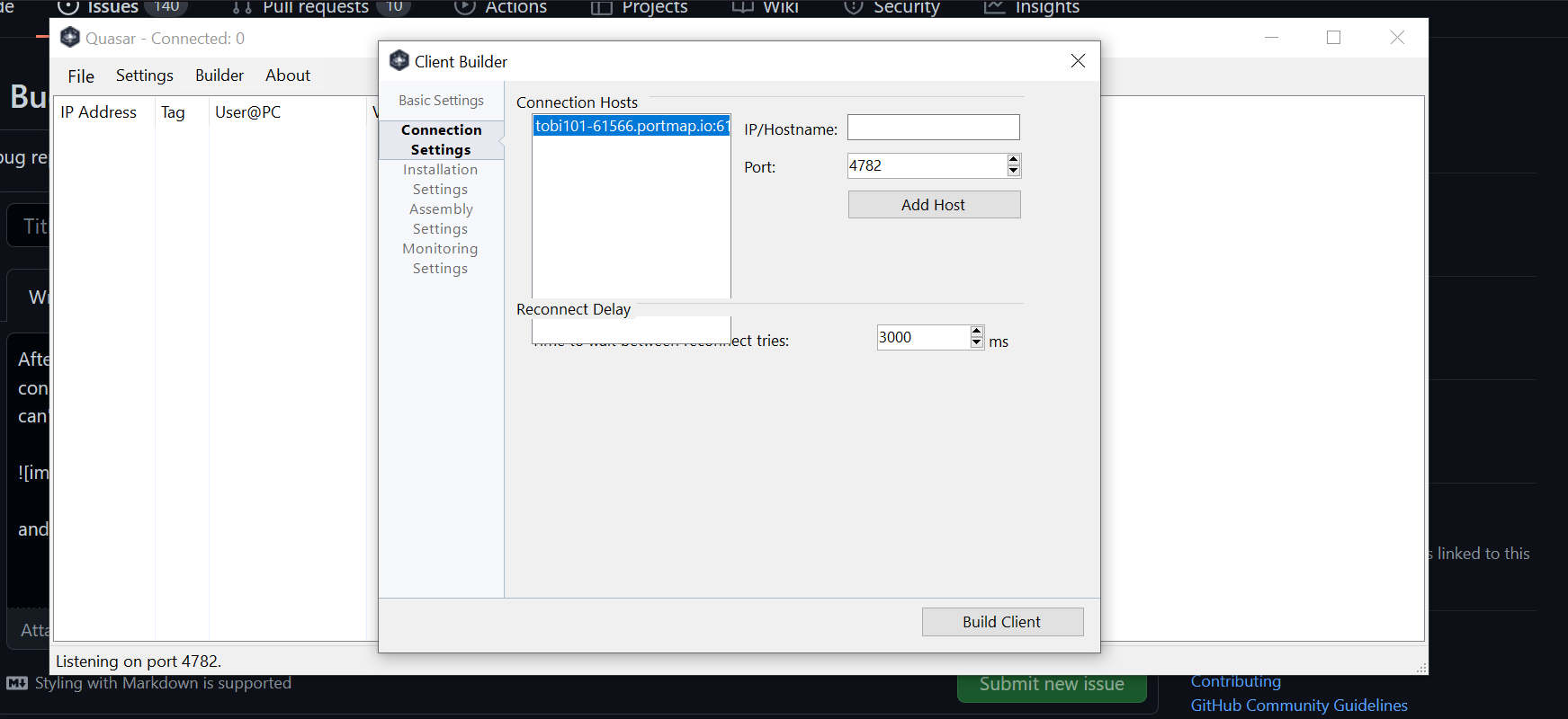Open the GitHub Security tab
Image resolution: width=1568 pixels, height=719 pixels.
coord(892,7)
